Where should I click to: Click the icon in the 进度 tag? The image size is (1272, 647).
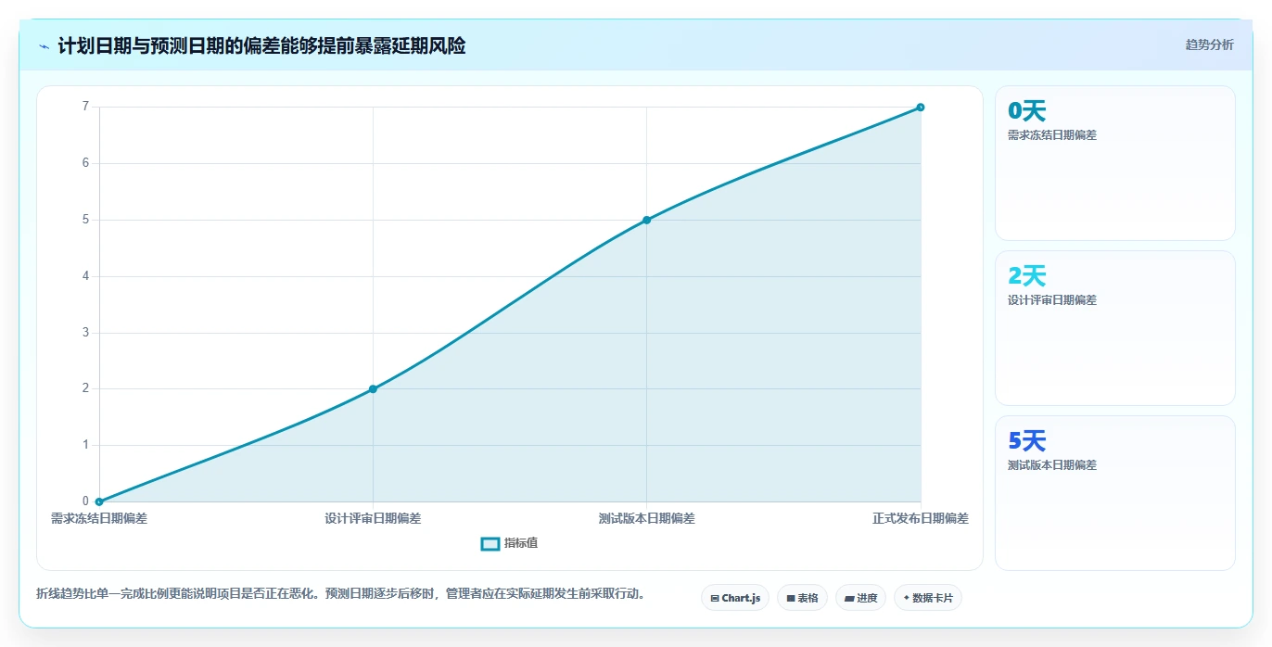(848, 599)
